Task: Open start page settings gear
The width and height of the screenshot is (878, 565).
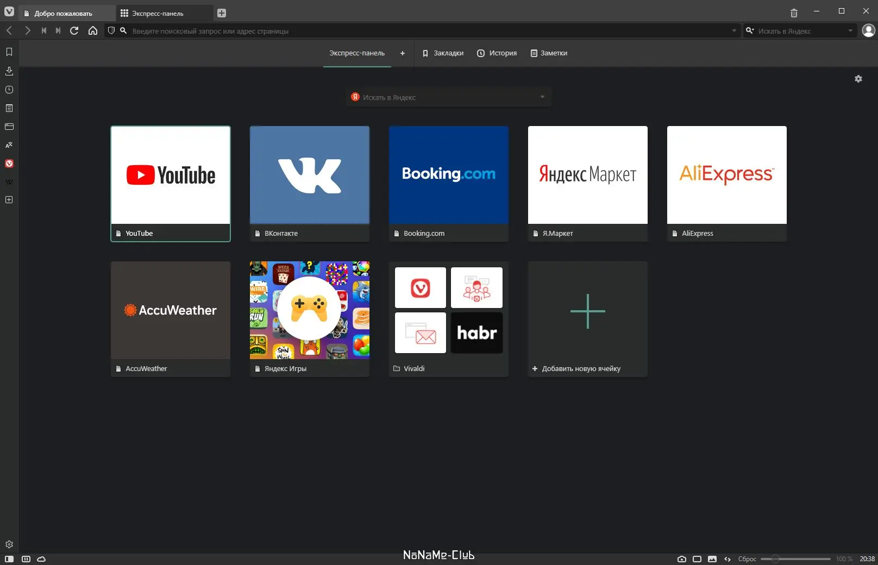Action: (858, 79)
